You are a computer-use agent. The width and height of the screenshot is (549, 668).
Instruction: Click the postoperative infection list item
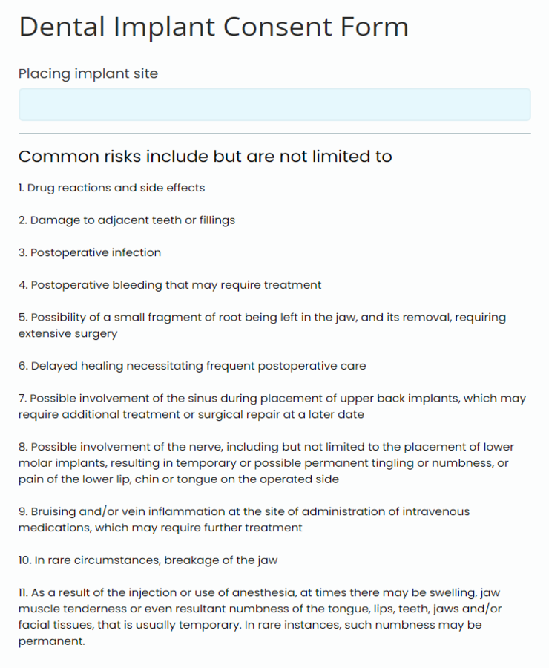click(x=89, y=252)
